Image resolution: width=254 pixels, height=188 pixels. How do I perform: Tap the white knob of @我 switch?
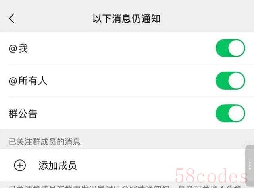pos(237,48)
